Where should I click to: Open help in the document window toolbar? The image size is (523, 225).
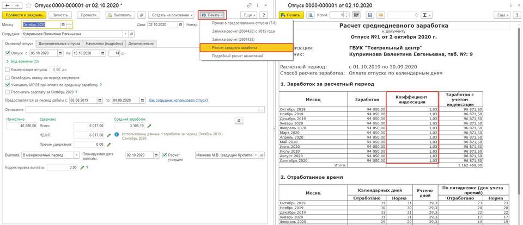[x=264, y=15]
